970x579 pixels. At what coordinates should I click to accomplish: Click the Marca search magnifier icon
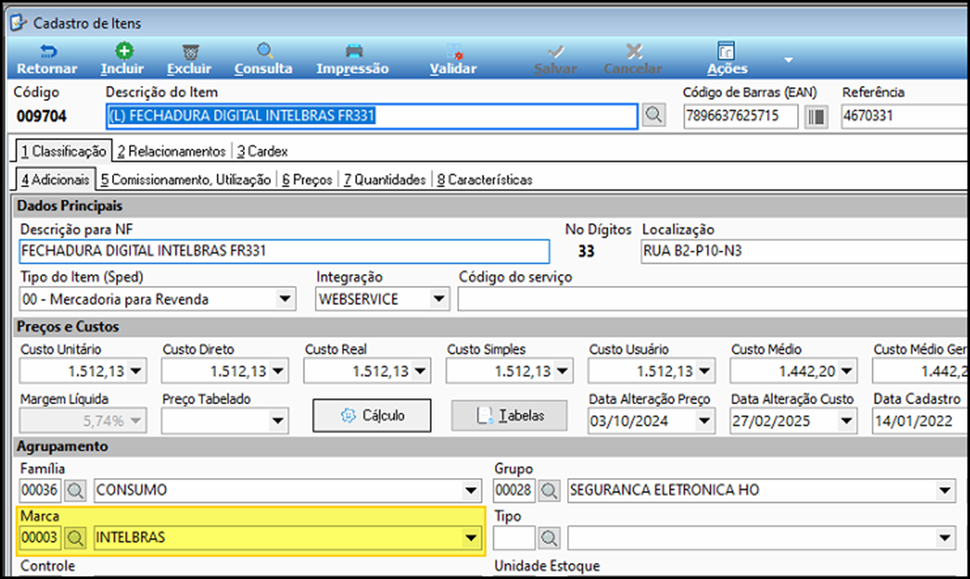click(76, 538)
